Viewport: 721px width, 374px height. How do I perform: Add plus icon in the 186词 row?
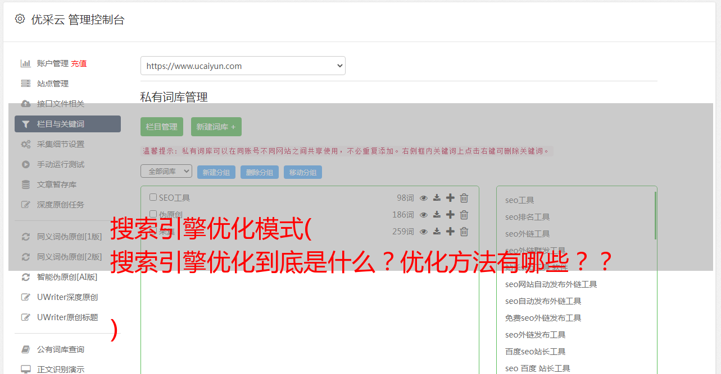coord(450,215)
